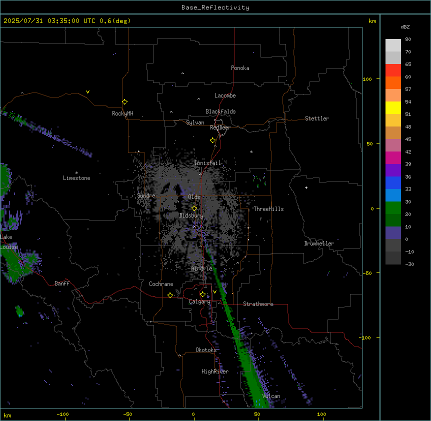This screenshot has height=421, width=431.
Task: Click the white plus marker north of Drumheller
Action: pos(306,187)
